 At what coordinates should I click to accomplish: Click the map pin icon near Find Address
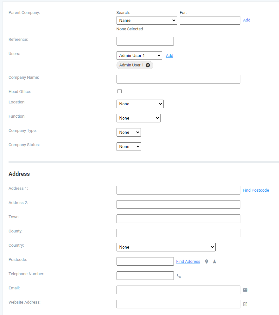[206, 262]
